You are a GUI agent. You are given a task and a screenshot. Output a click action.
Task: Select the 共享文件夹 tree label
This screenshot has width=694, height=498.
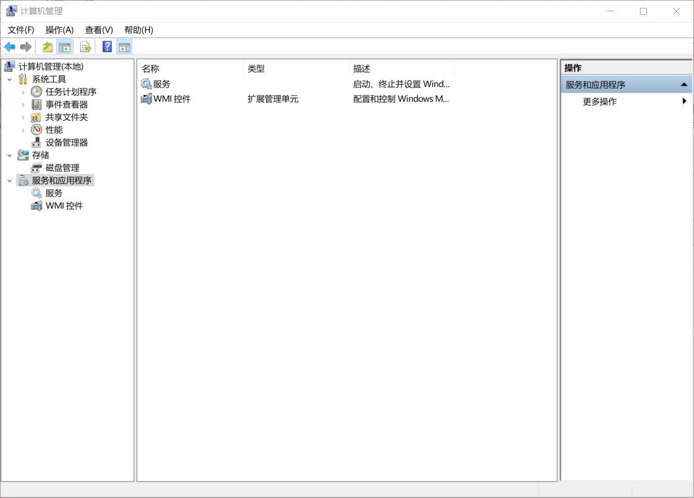(66, 118)
